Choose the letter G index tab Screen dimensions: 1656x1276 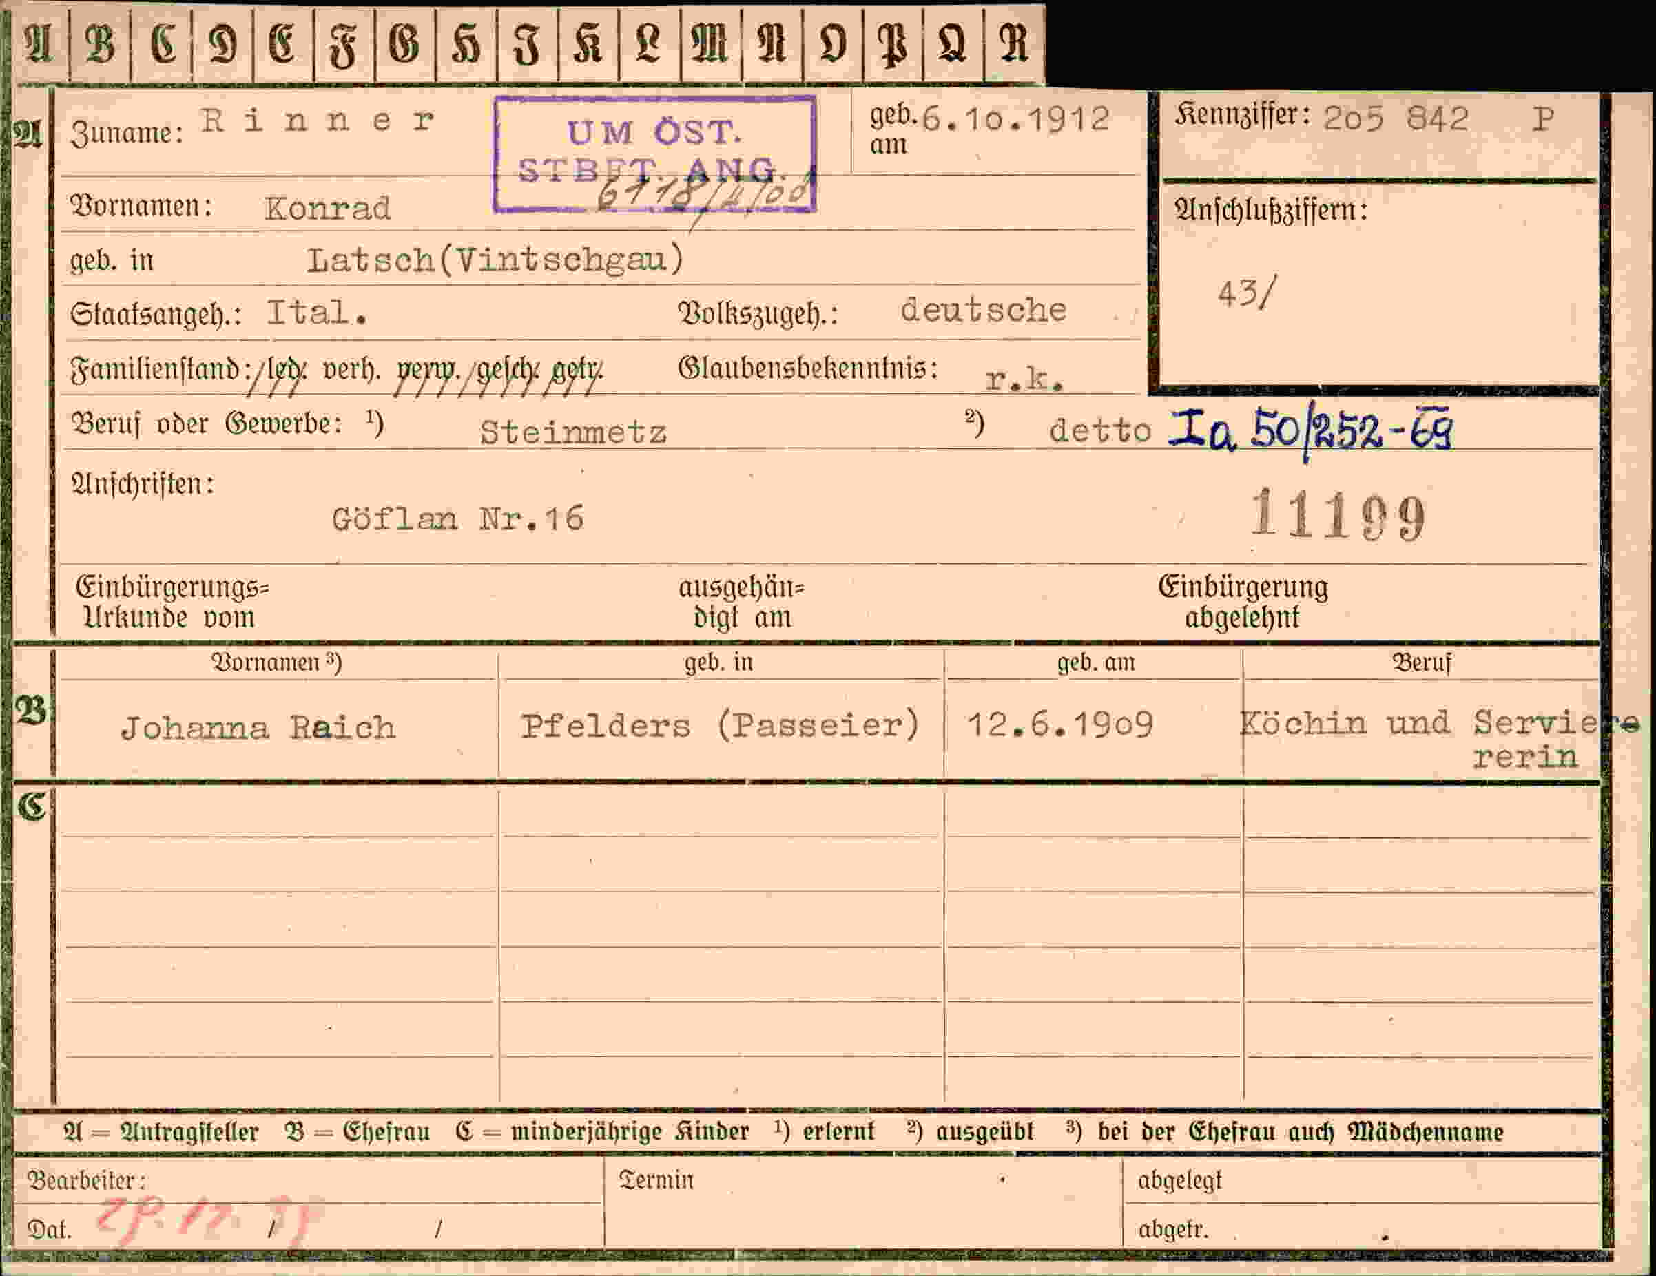[x=405, y=44]
